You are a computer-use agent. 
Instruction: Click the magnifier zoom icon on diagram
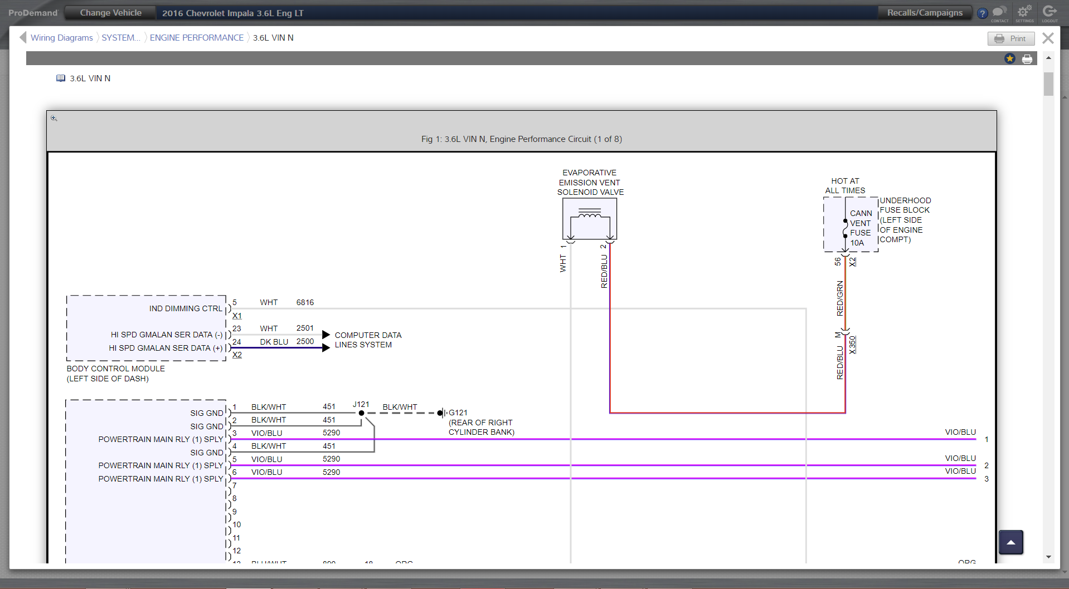(x=54, y=118)
